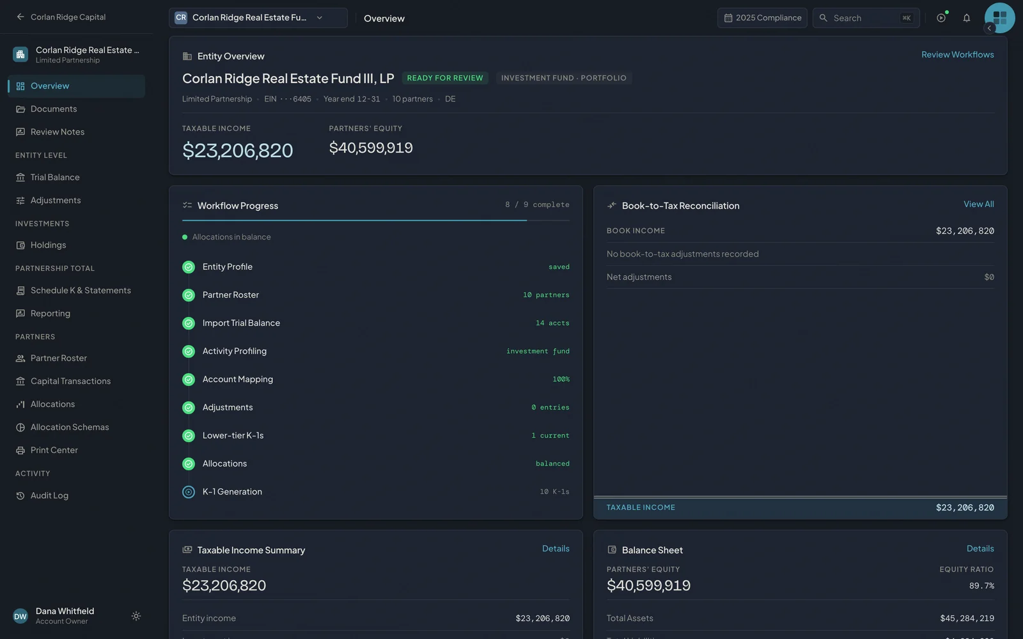Open Holdings under Investments
The image size is (1023, 639).
pos(77,245)
